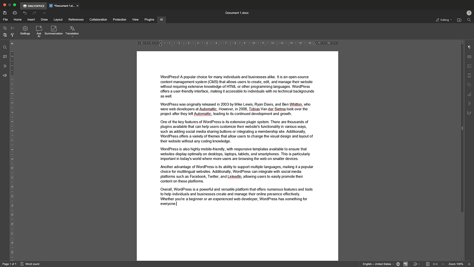Viewport: 474px width, 267px height.
Task: Open location folder icon at top right
Action: coord(459,20)
